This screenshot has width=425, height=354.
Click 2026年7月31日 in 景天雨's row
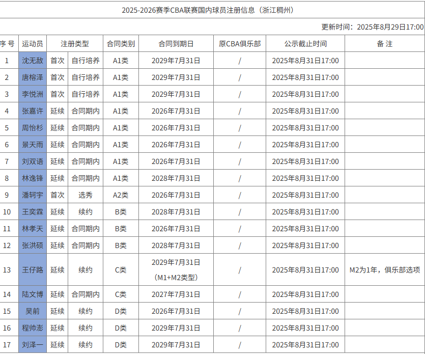(x=176, y=145)
